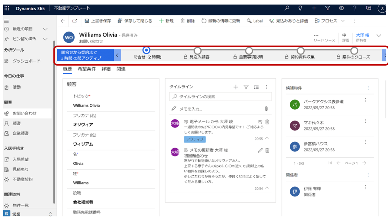Open the プロセス dropdown arrow

coord(343,21)
